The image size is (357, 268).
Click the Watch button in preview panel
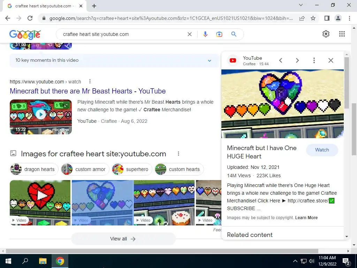coord(322,150)
